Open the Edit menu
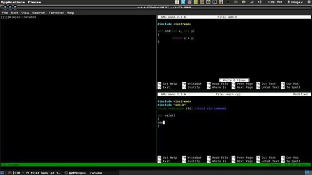 14,13
